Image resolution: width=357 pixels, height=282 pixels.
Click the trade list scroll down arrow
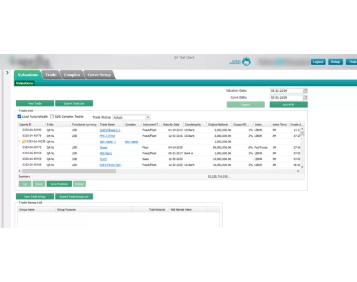[x=303, y=167]
